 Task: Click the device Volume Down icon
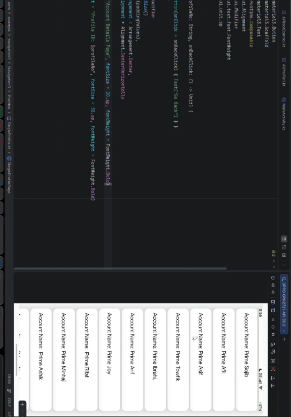(x=273, y=292)
